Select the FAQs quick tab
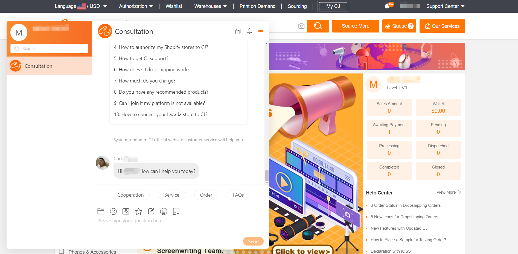This screenshot has width=518, height=254. click(238, 195)
